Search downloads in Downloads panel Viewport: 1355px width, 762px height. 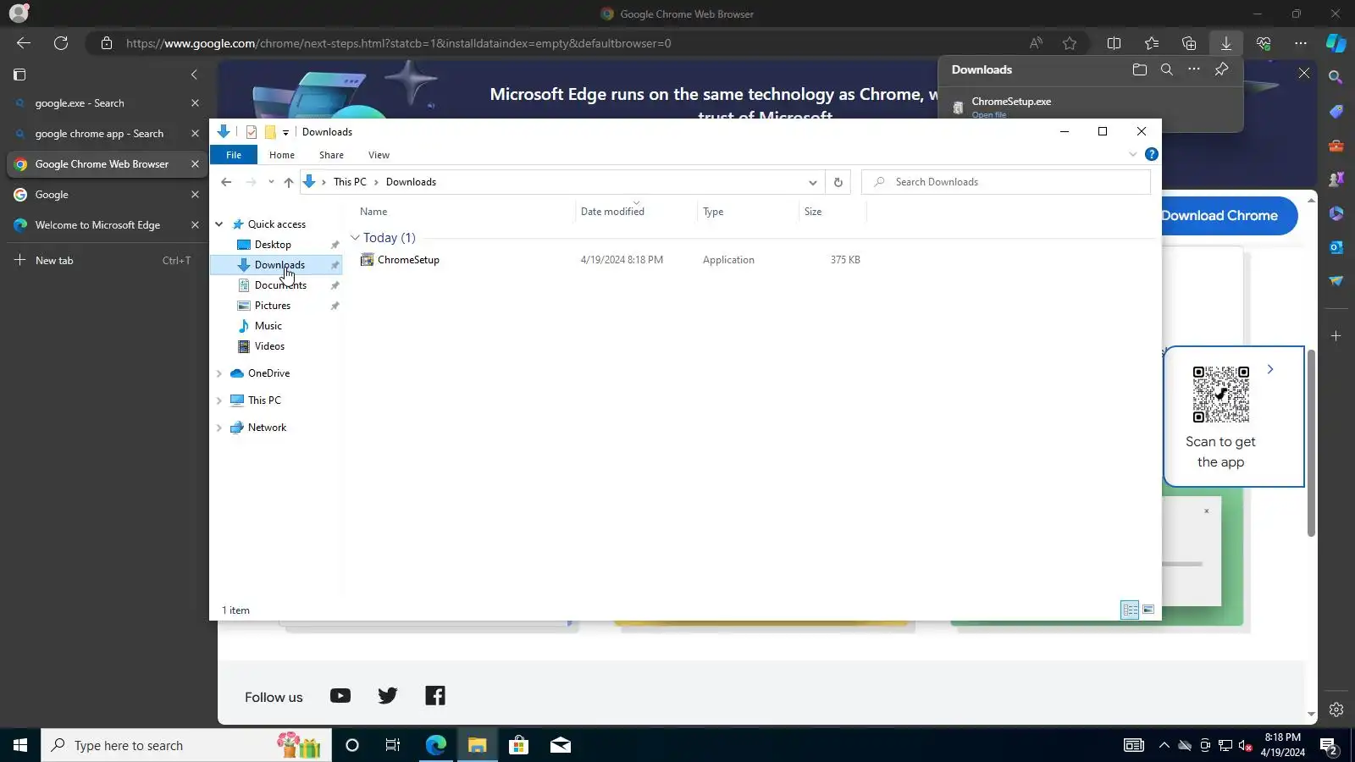point(1167,69)
